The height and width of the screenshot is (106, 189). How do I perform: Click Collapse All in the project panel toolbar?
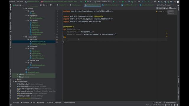[47, 5]
